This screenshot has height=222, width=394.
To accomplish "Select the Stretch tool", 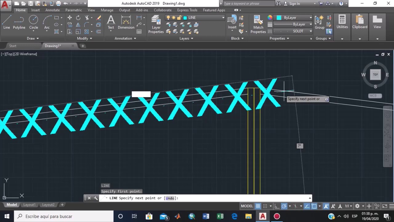I will [x=70, y=31].
